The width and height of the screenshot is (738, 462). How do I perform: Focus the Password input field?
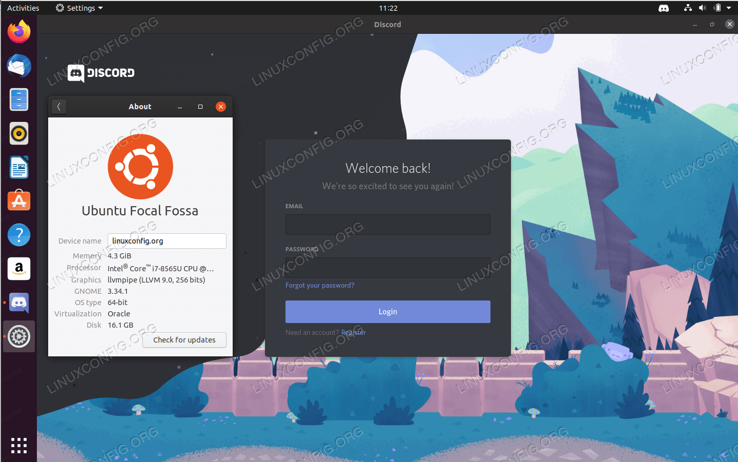(388, 268)
